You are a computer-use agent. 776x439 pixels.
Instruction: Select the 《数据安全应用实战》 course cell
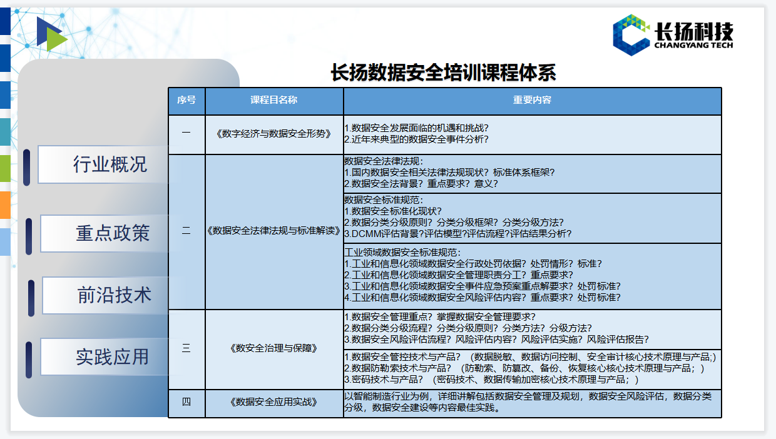[x=274, y=403]
